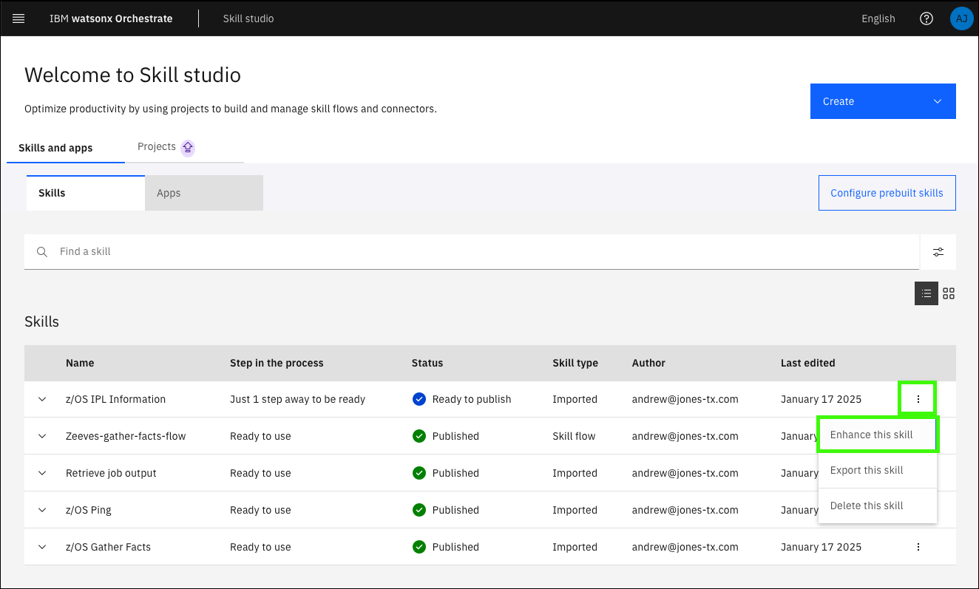Choose Export this skill from menu
The image size is (979, 589).
pyautogui.click(x=867, y=470)
